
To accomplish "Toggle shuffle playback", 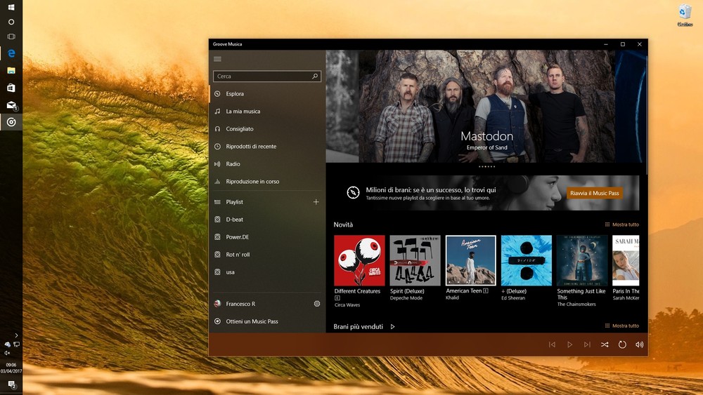I will click(x=605, y=344).
